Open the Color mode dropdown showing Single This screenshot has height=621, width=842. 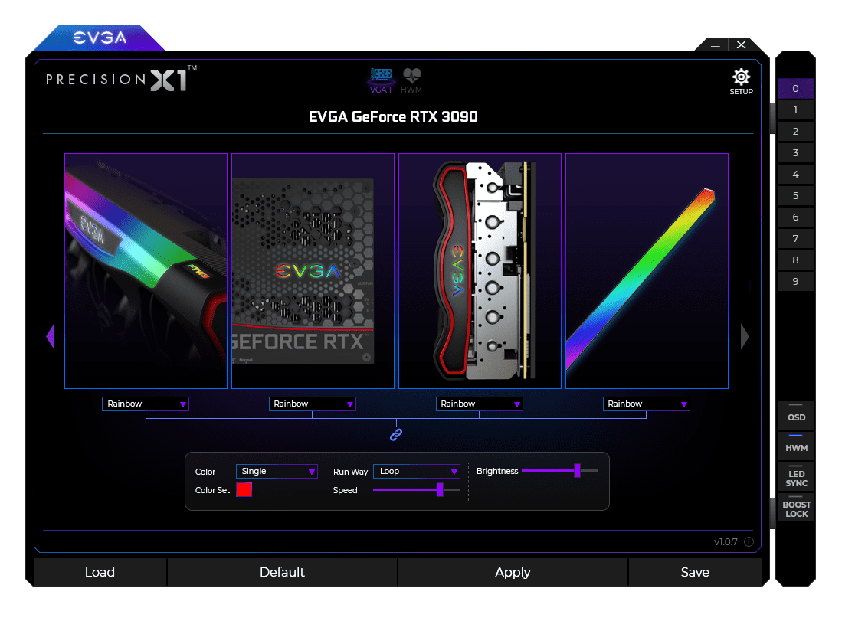click(x=277, y=471)
